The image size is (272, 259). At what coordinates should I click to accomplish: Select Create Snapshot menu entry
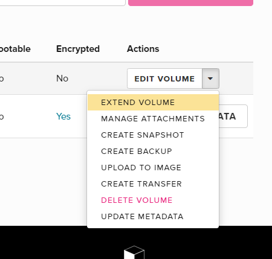[x=153, y=135]
